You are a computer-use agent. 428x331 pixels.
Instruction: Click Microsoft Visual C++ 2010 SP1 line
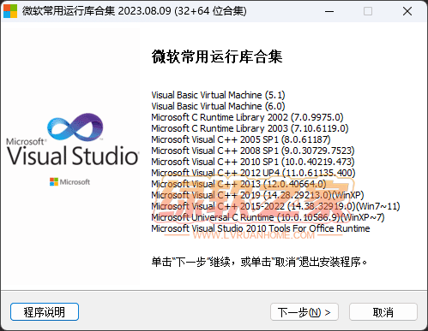coord(253,162)
